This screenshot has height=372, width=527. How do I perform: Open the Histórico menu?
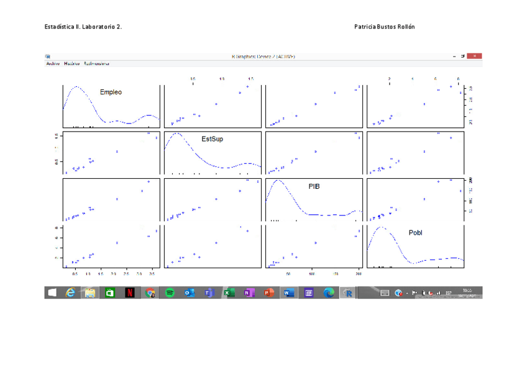[x=72, y=63]
